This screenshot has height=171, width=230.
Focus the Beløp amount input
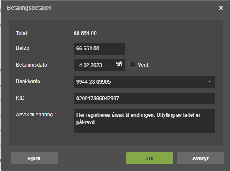[x=99, y=49]
